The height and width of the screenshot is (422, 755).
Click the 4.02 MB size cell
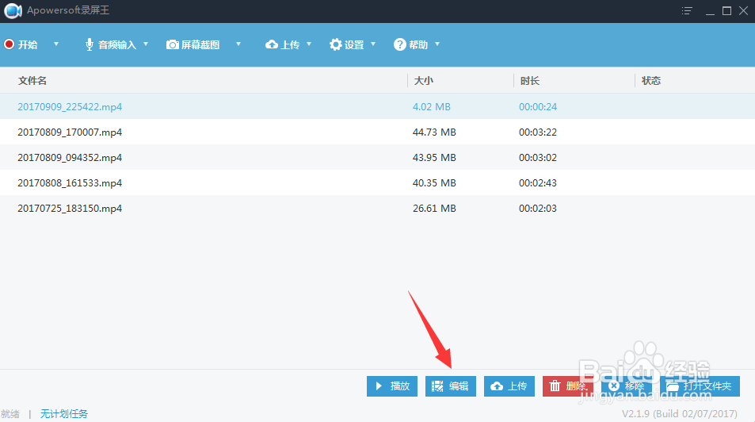[x=432, y=106]
